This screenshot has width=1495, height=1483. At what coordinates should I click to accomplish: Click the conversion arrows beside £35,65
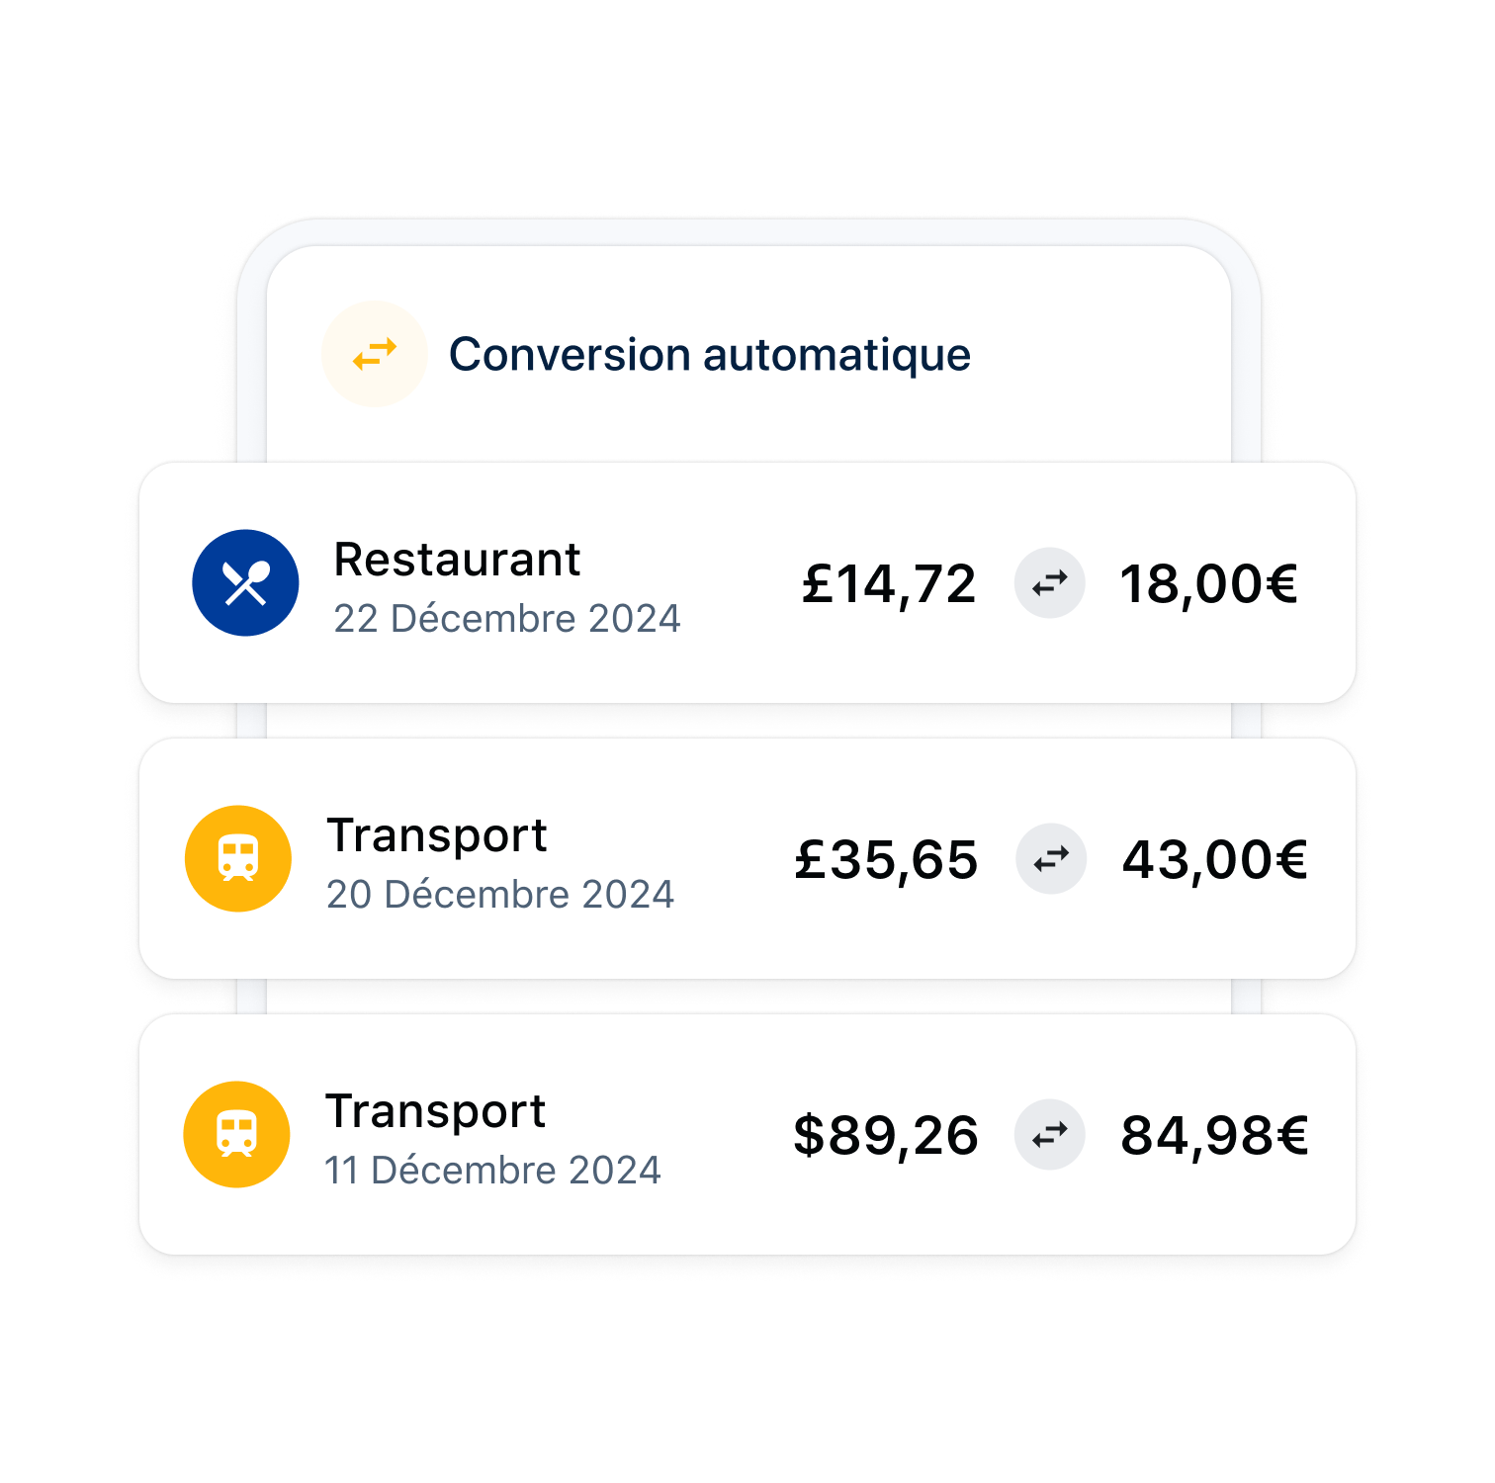coord(1051,859)
